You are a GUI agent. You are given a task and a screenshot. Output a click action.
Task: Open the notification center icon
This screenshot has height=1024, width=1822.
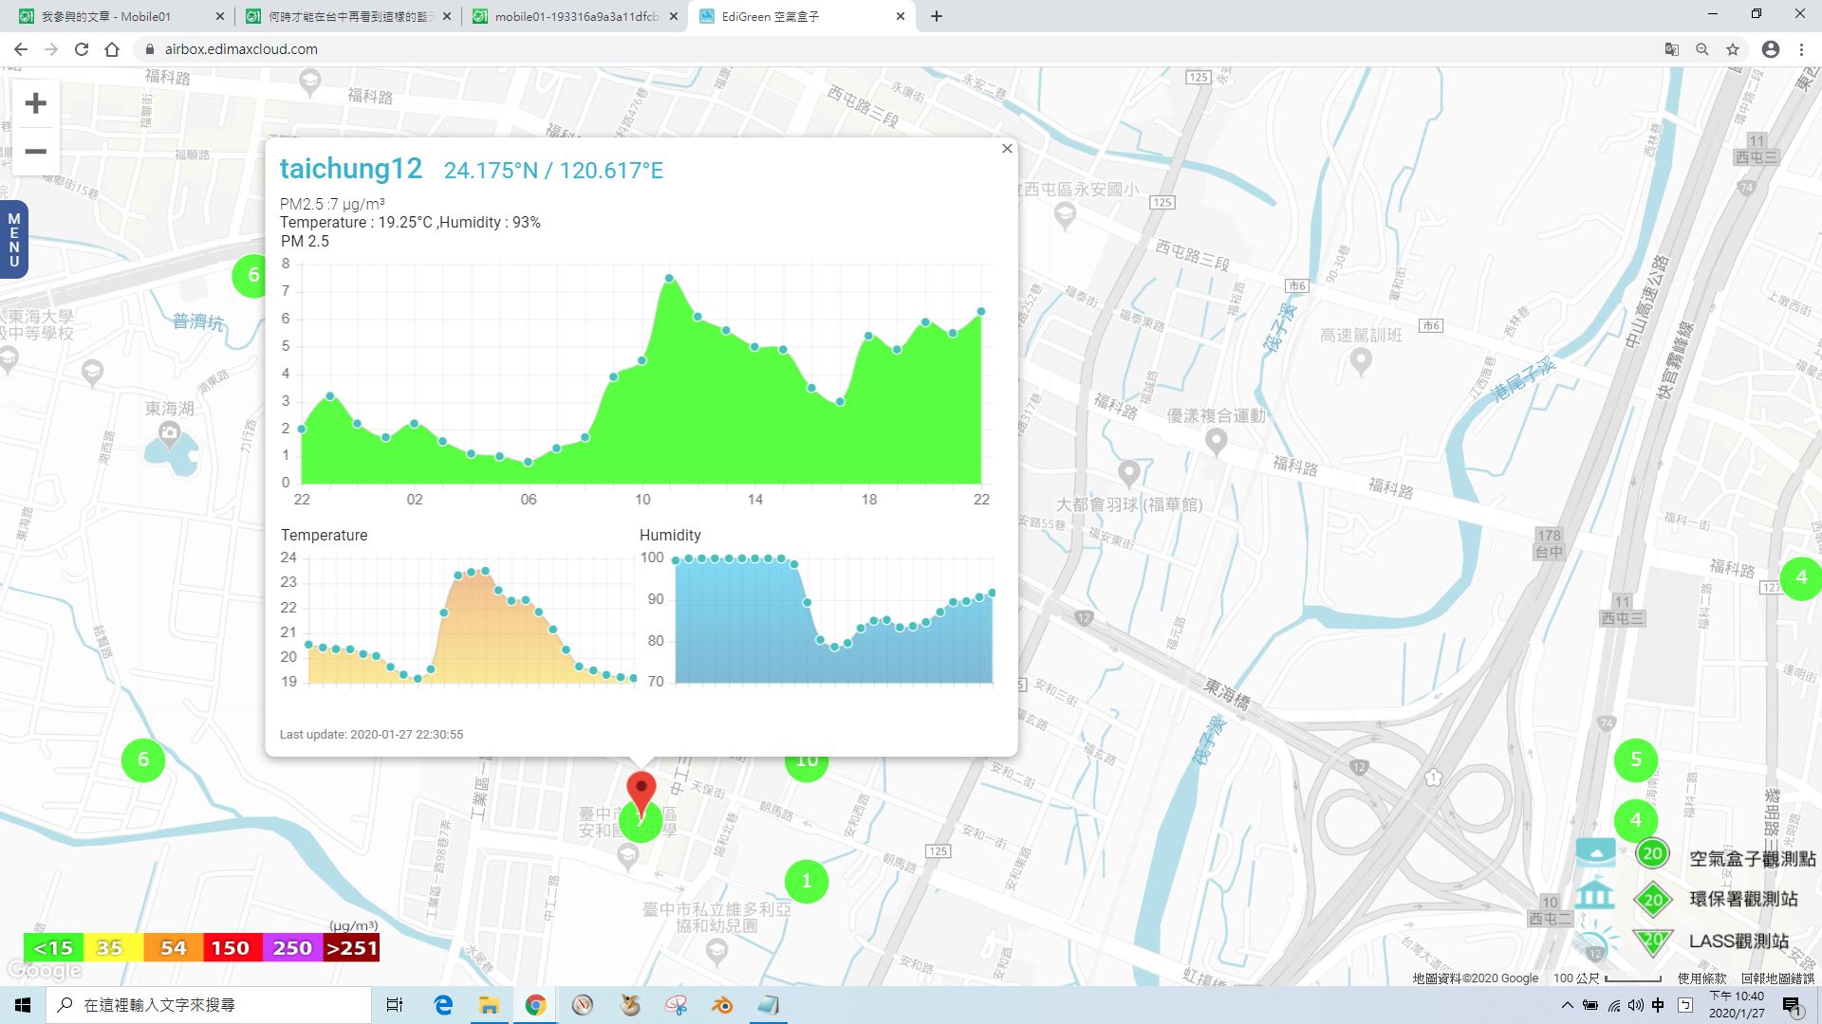click(1793, 1006)
